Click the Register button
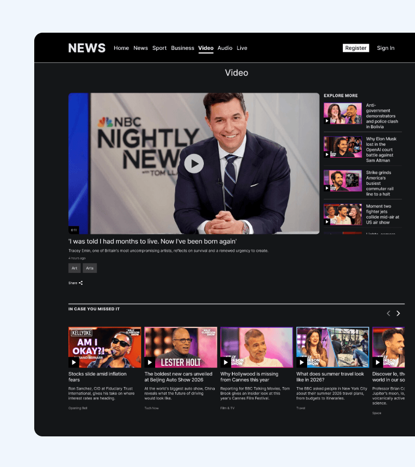Screen dimensions: 415x467 point(356,48)
